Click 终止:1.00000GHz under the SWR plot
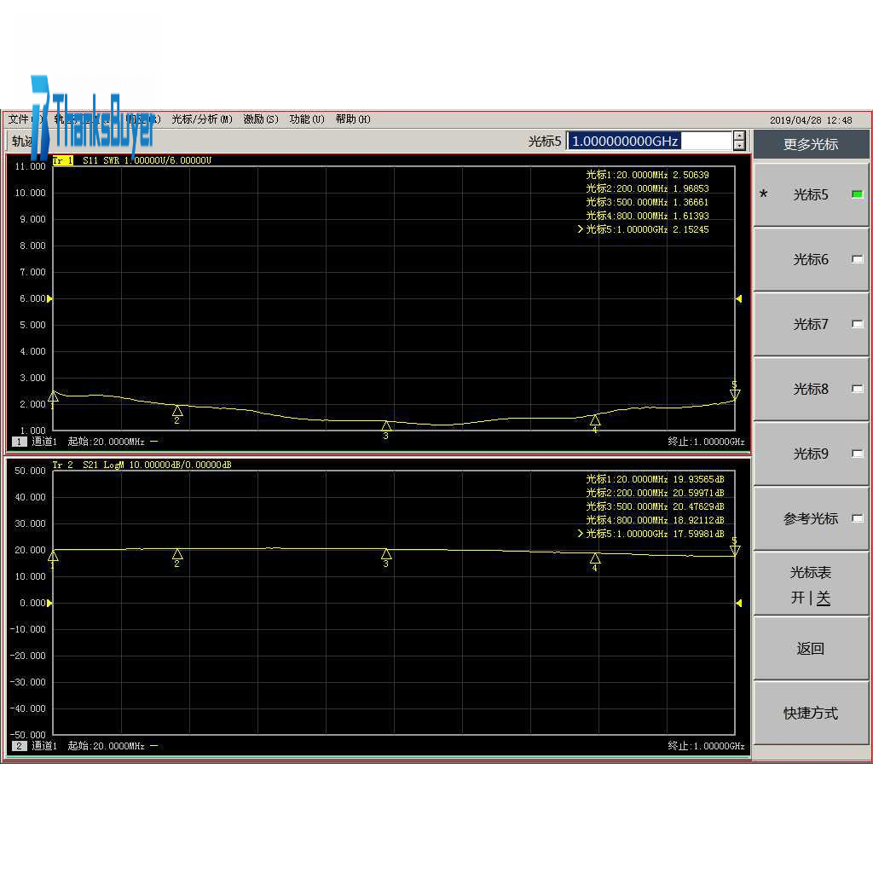Screen dimensions: 873x873 (x=706, y=442)
